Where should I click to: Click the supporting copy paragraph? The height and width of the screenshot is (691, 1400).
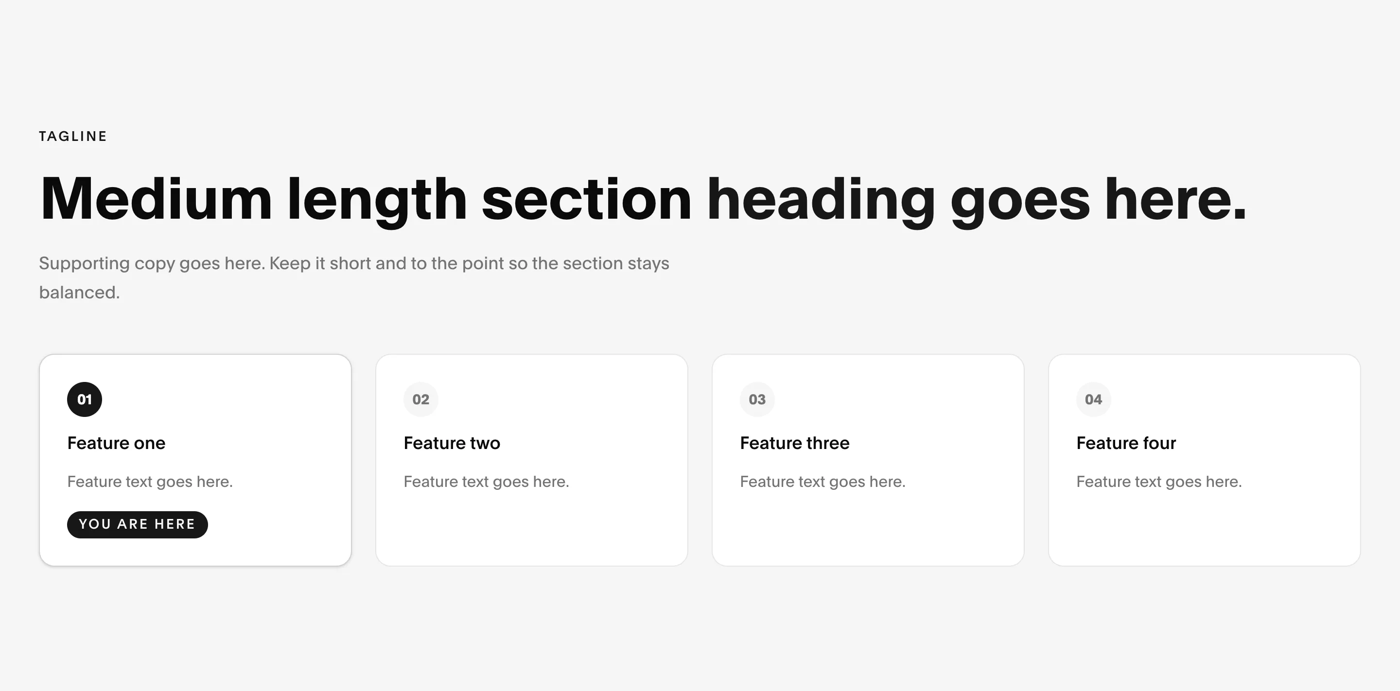(354, 277)
